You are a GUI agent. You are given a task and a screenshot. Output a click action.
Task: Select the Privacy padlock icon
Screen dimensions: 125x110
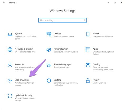pyautogui.click(x=88, y=80)
